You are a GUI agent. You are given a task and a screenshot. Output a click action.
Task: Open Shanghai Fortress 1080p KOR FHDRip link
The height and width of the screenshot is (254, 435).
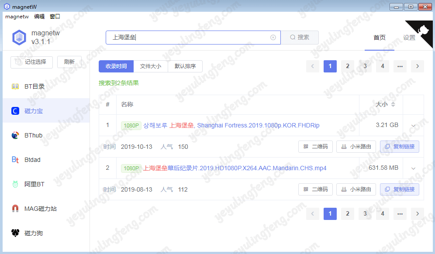(231, 125)
